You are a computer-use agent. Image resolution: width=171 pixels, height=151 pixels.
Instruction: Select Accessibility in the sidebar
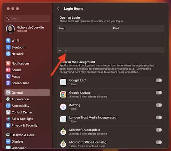click(27, 106)
